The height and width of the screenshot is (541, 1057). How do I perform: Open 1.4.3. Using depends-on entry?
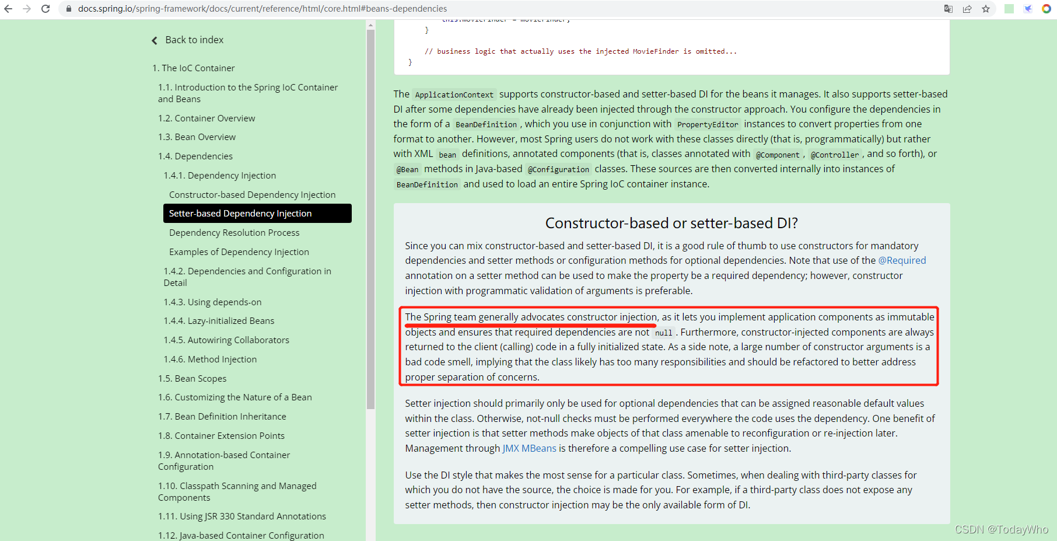212,302
